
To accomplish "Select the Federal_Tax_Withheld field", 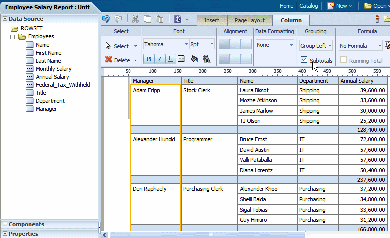I will click(x=63, y=85).
